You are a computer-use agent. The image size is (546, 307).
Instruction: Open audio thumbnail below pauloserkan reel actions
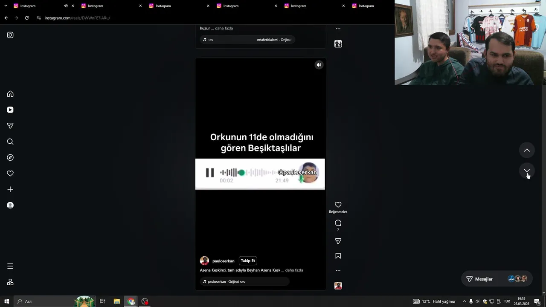[x=338, y=286]
